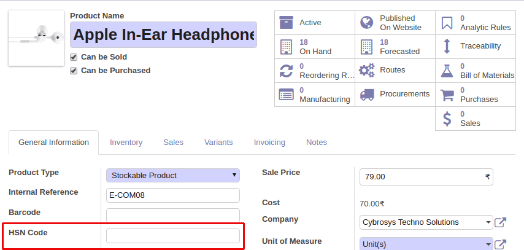
Task: Open the Traceability label
Action: [480, 46]
